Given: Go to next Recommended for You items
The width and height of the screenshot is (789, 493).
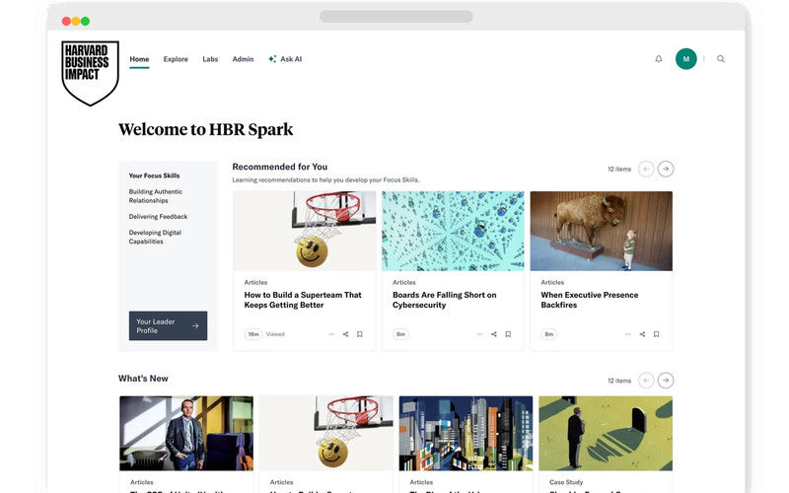Looking at the screenshot, I should 666,169.
